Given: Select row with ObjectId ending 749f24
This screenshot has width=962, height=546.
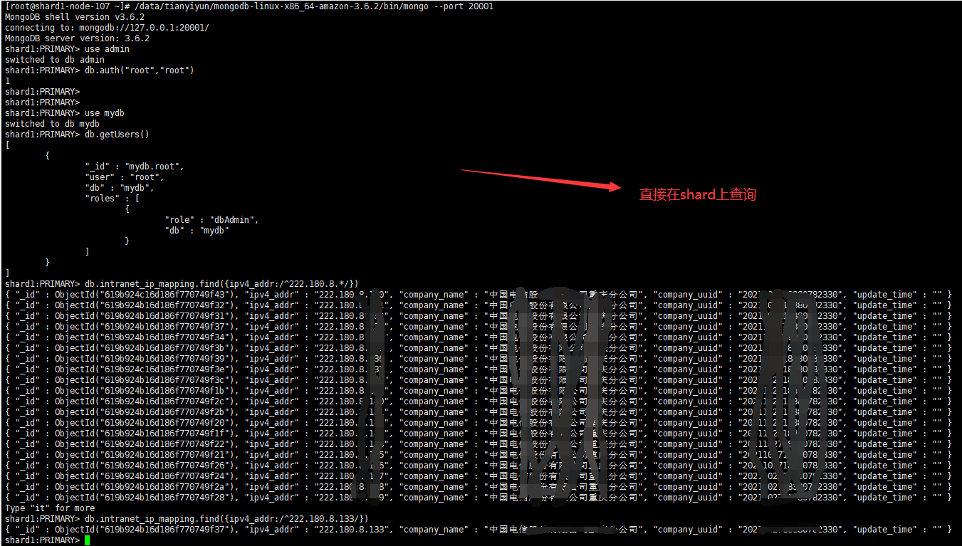Looking at the screenshot, I should click(478, 476).
